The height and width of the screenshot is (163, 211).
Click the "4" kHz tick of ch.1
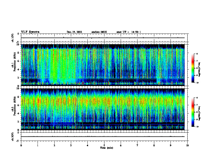18,70
